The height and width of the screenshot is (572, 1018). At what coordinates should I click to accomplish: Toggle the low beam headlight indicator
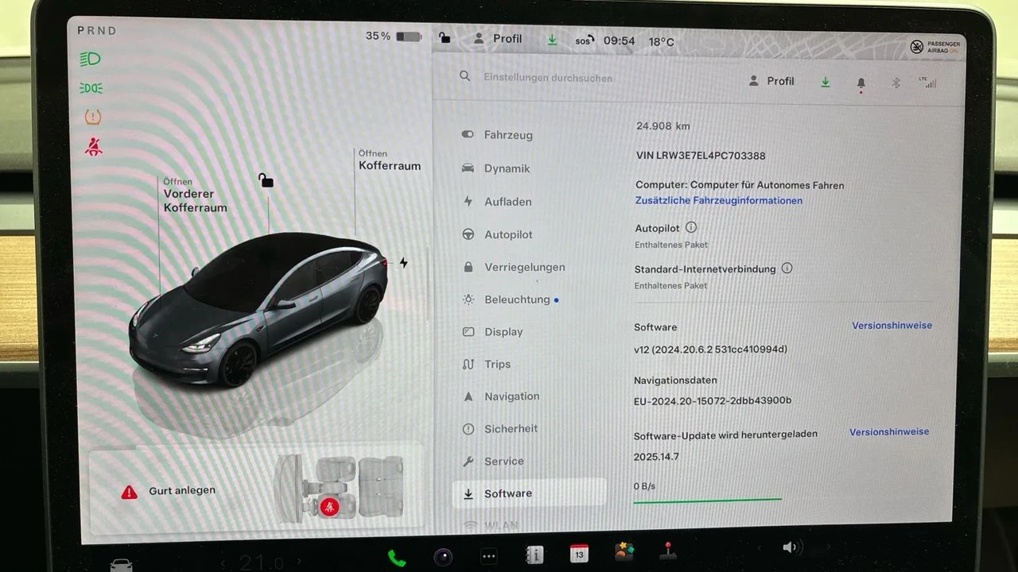coord(91,58)
